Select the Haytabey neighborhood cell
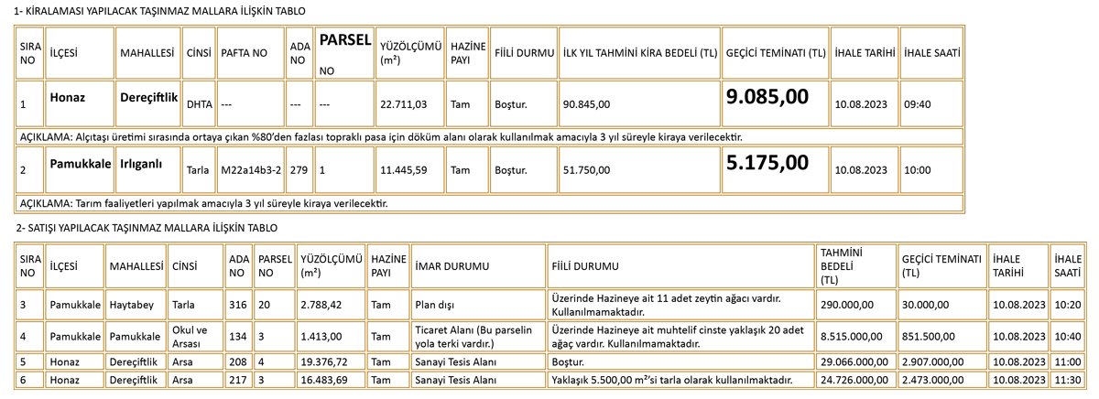The image size is (1099, 399). pos(133,303)
